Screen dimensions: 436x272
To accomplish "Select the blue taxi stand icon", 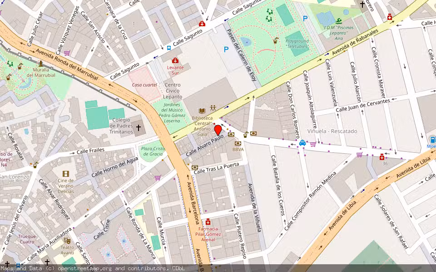I will point(302,143).
